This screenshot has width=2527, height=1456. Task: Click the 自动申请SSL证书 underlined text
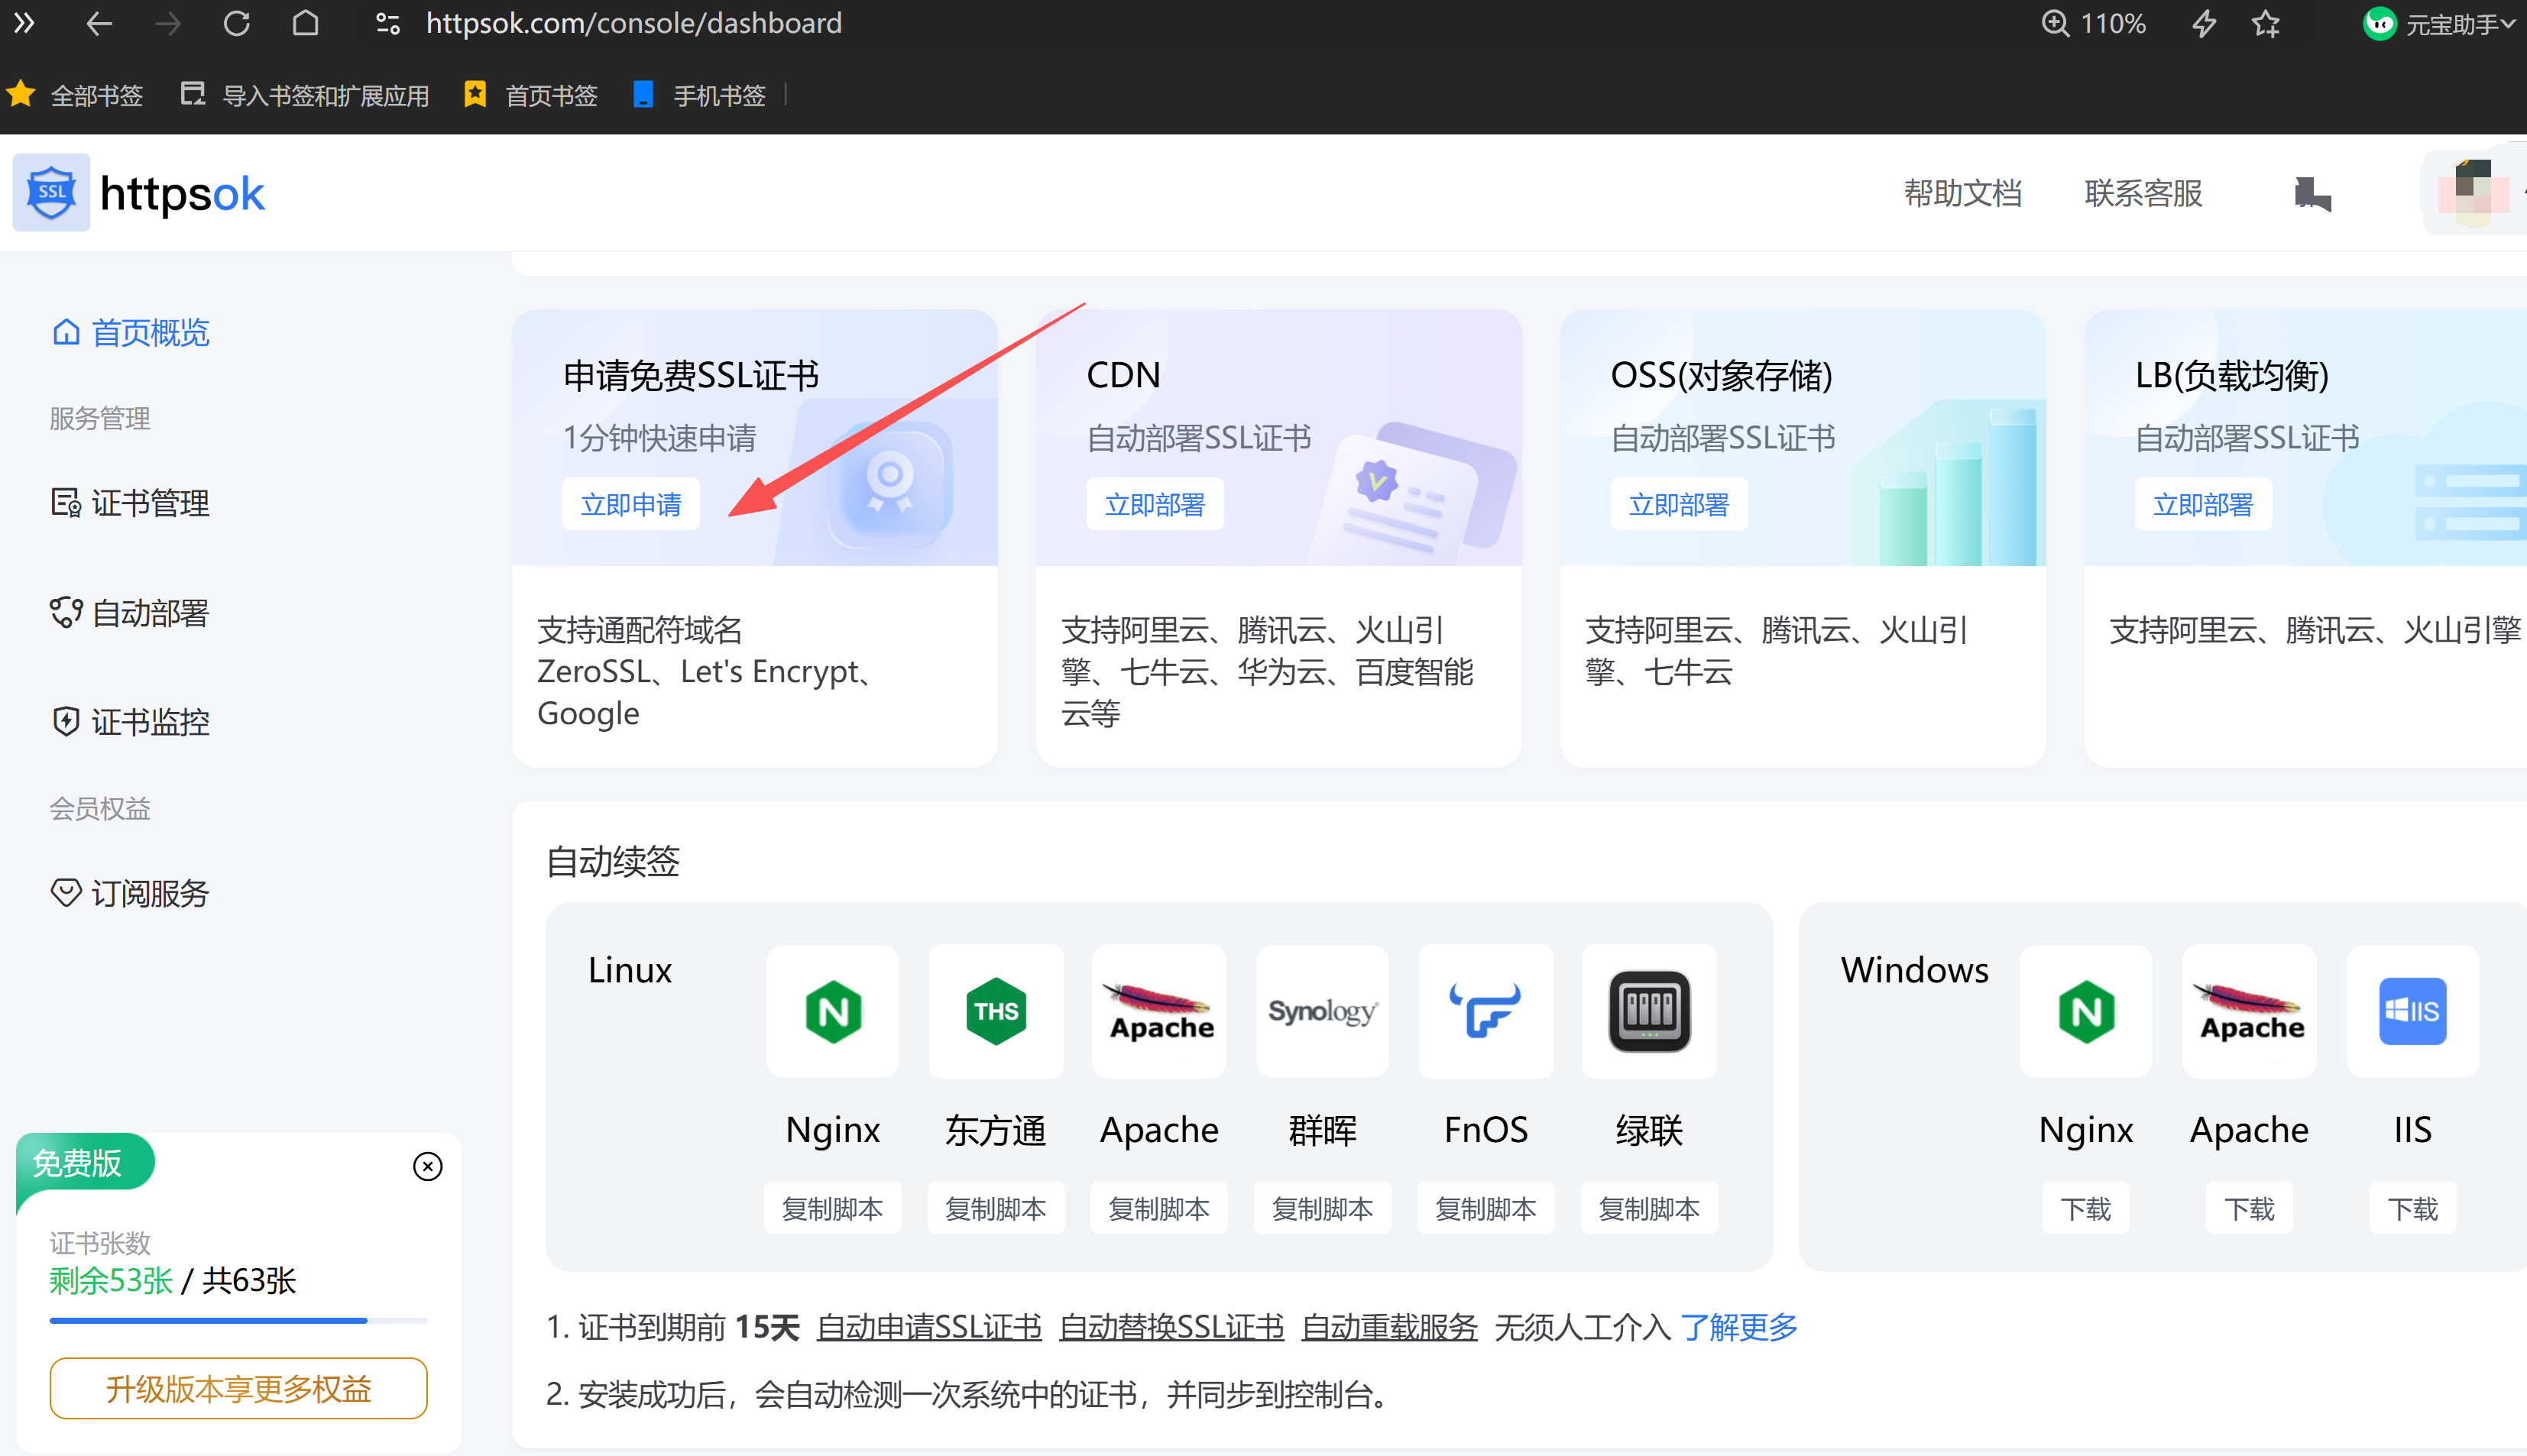[929, 1327]
